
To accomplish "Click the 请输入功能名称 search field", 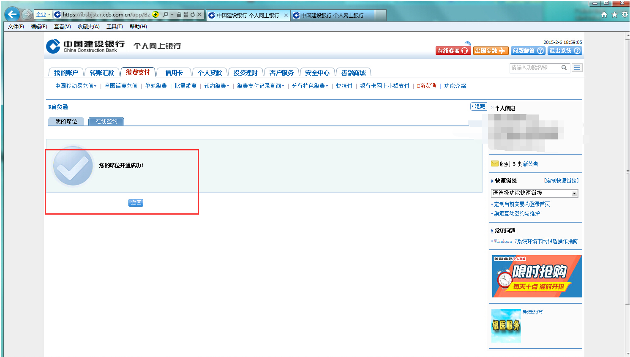I will pos(535,68).
